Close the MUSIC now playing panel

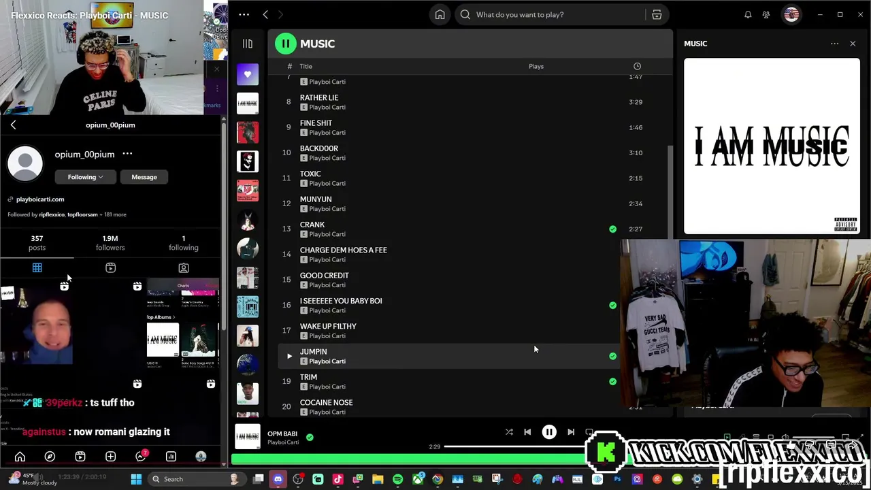pyautogui.click(x=853, y=44)
